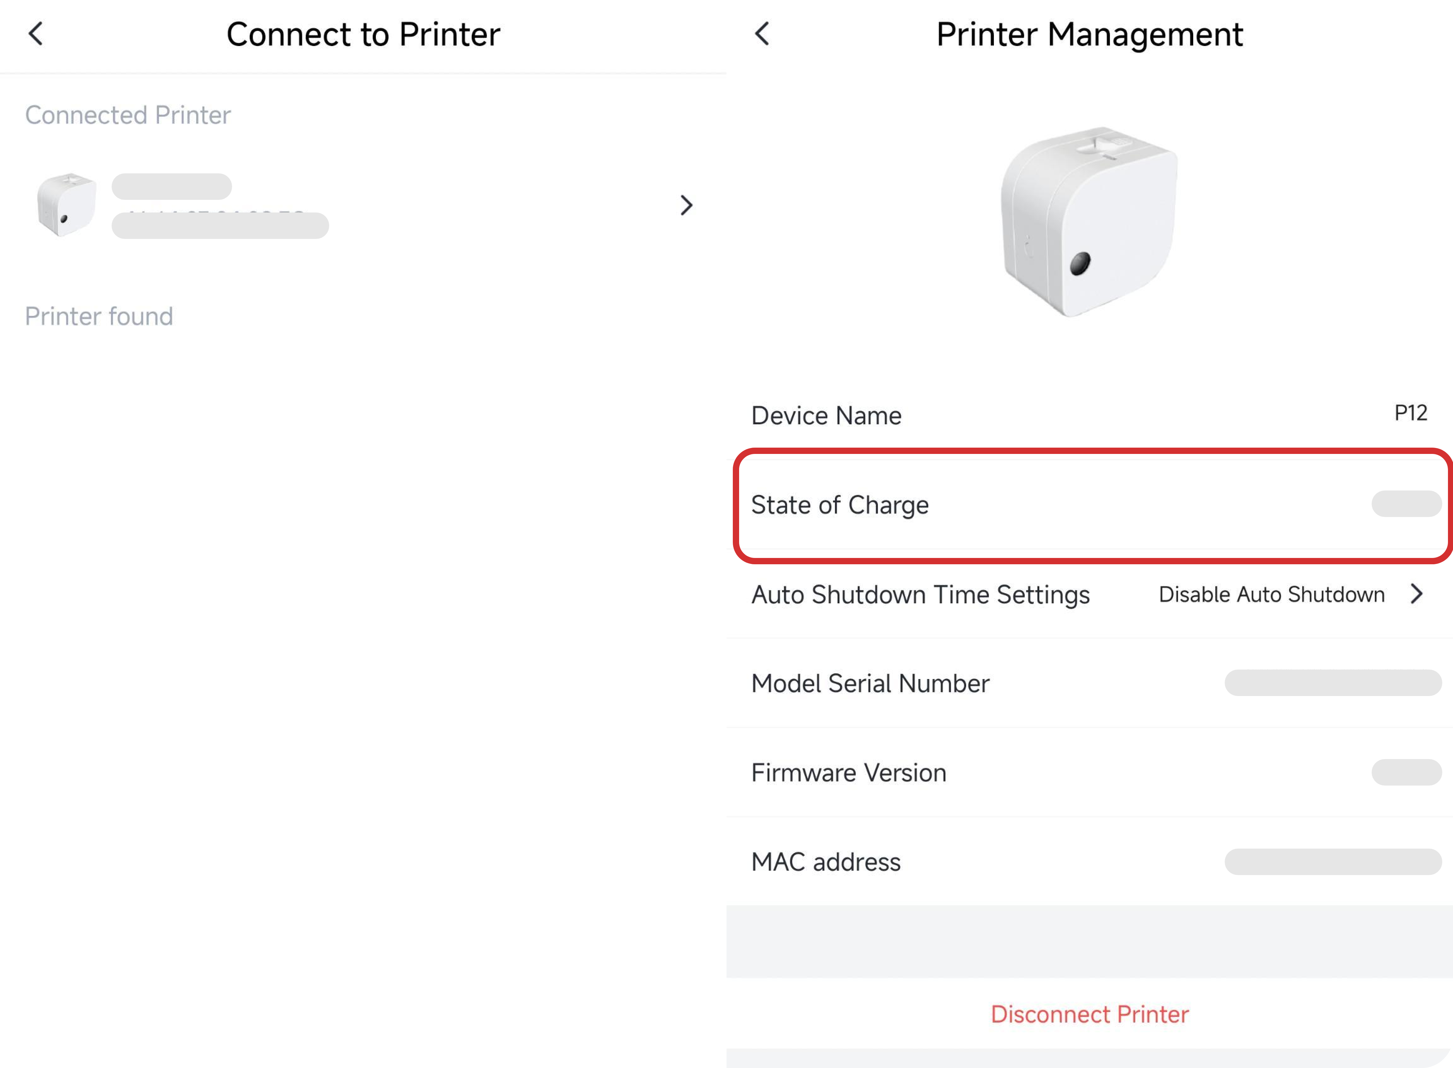Go back from Connect to Printer screen
The image size is (1453, 1068).
(x=36, y=34)
